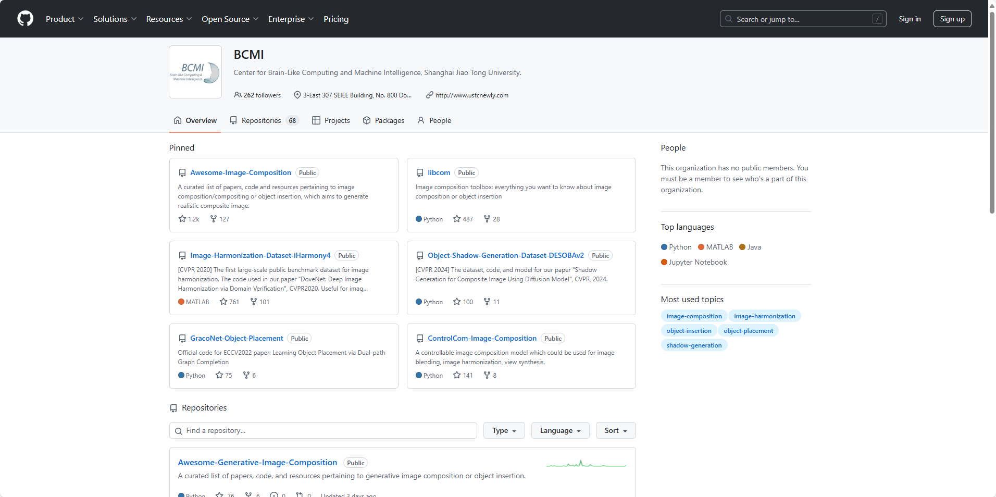The height and width of the screenshot is (497, 996).
Task: Switch to the Projects tab
Action: (x=331, y=120)
